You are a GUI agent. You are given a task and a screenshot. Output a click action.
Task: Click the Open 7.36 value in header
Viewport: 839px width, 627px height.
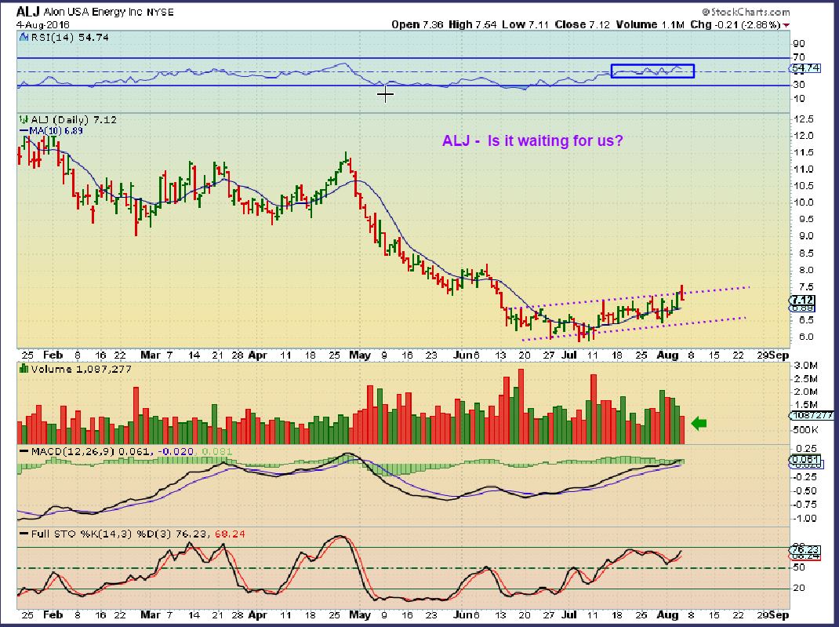[x=417, y=24]
